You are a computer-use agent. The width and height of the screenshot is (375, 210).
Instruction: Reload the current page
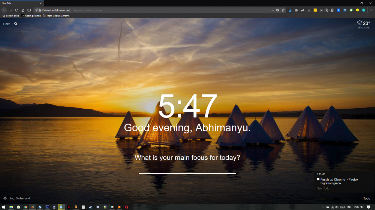pos(16,10)
